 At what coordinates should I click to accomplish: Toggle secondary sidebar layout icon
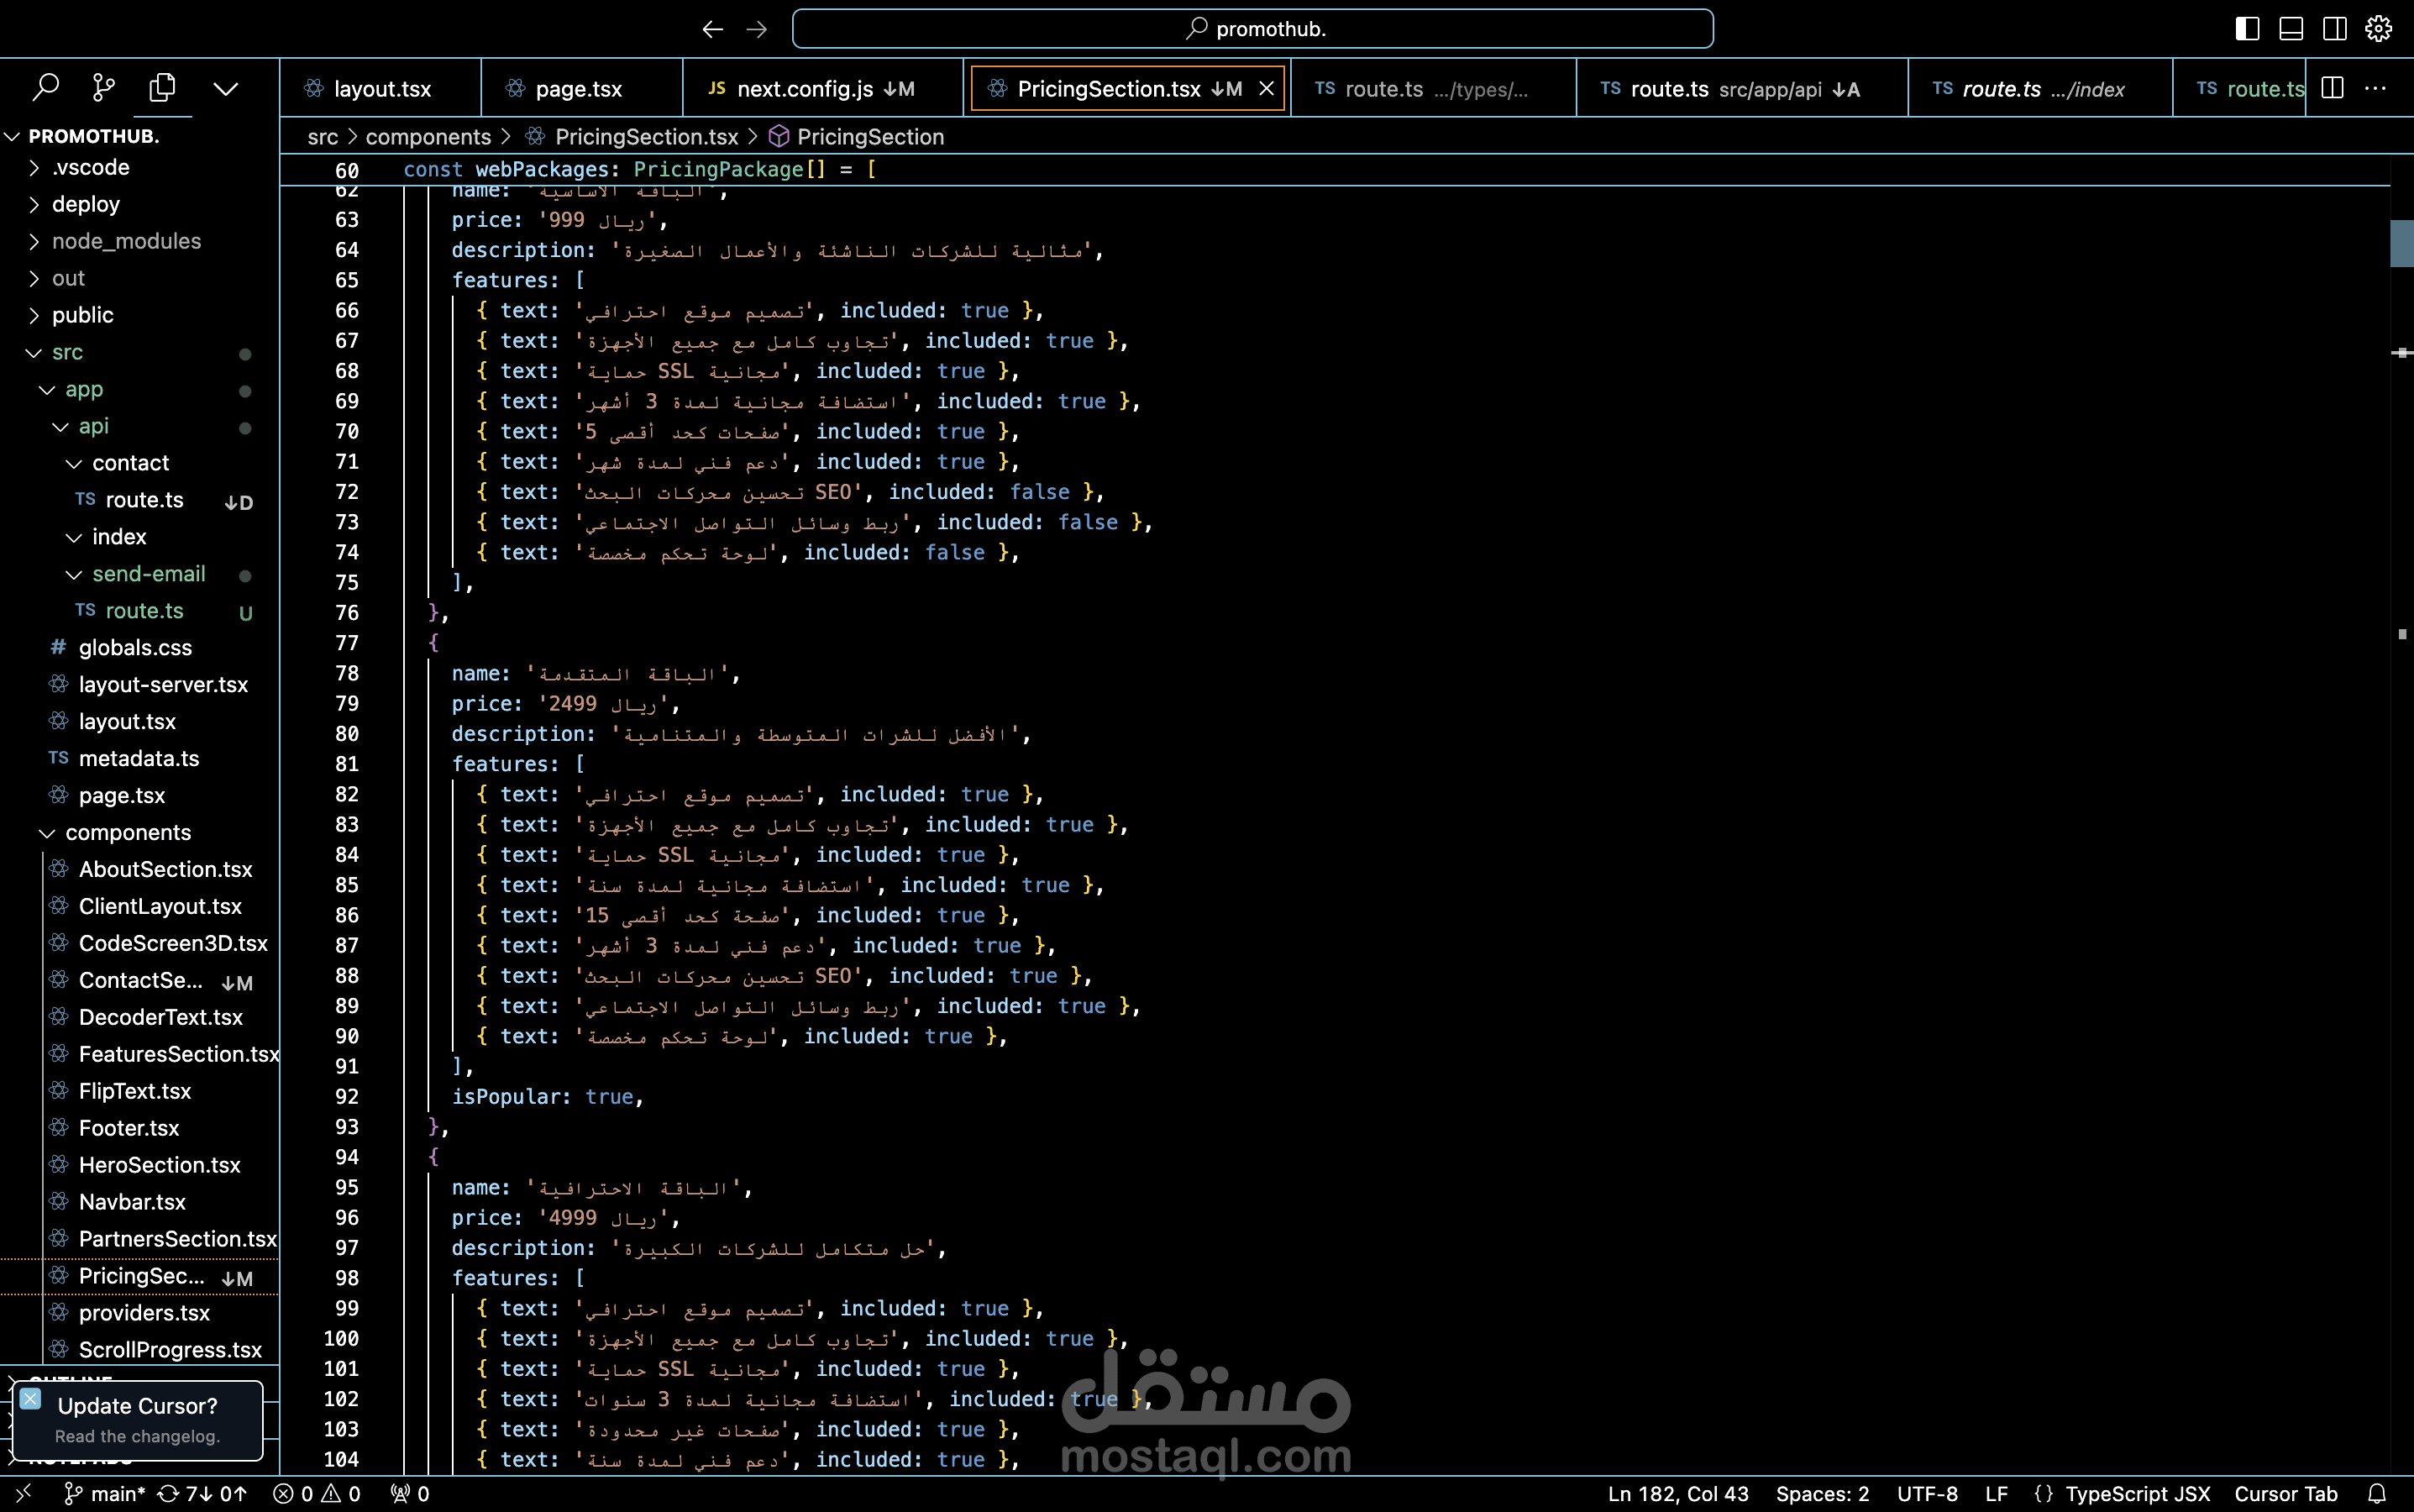(x=2335, y=29)
